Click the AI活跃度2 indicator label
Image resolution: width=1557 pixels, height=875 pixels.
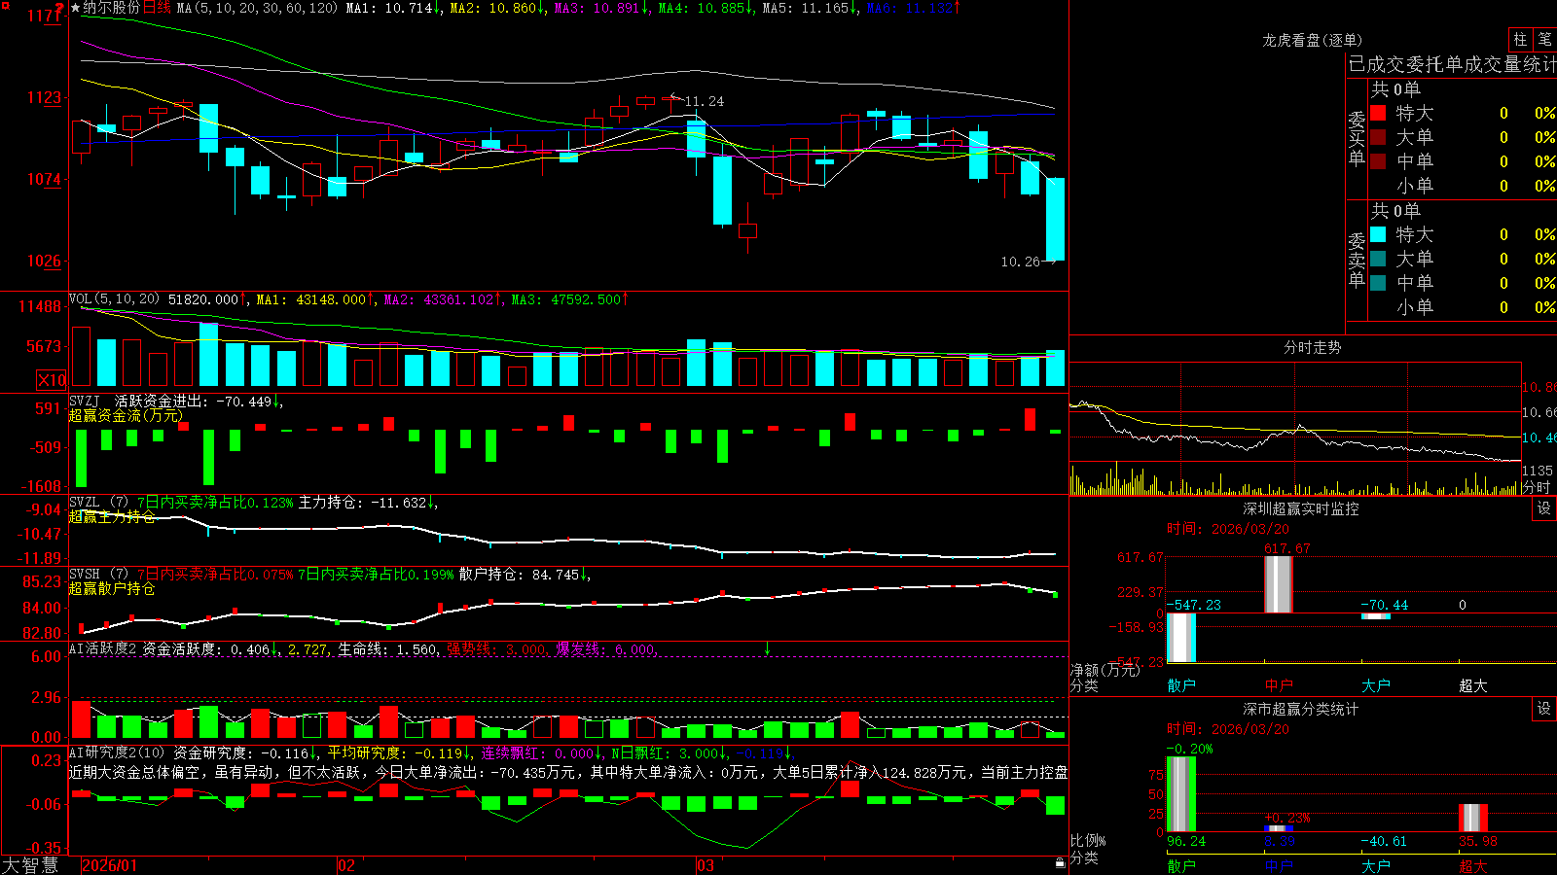(102, 648)
